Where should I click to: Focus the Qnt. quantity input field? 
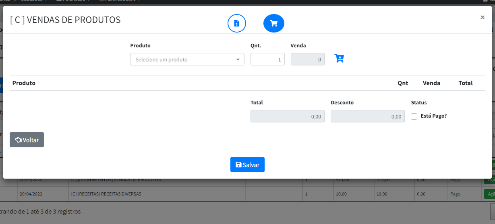(x=267, y=59)
